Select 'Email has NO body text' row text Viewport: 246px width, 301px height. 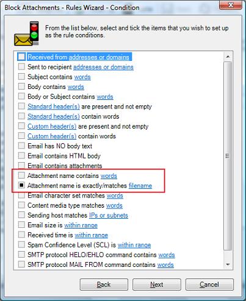pyautogui.click(x=60, y=146)
